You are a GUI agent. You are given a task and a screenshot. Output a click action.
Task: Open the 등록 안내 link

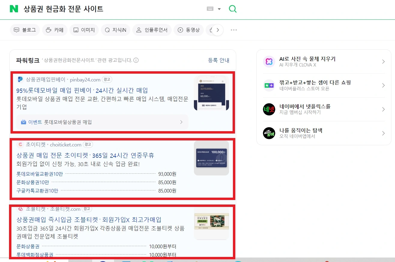pyautogui.click(x=219, y=60)
